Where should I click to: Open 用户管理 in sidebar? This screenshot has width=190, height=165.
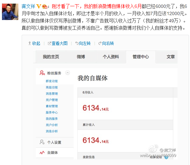52,100
